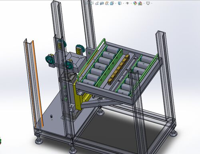Expand the View Settings dropdown arrow
This screenshot has width=200, height=154.
[x=152, y=3]
